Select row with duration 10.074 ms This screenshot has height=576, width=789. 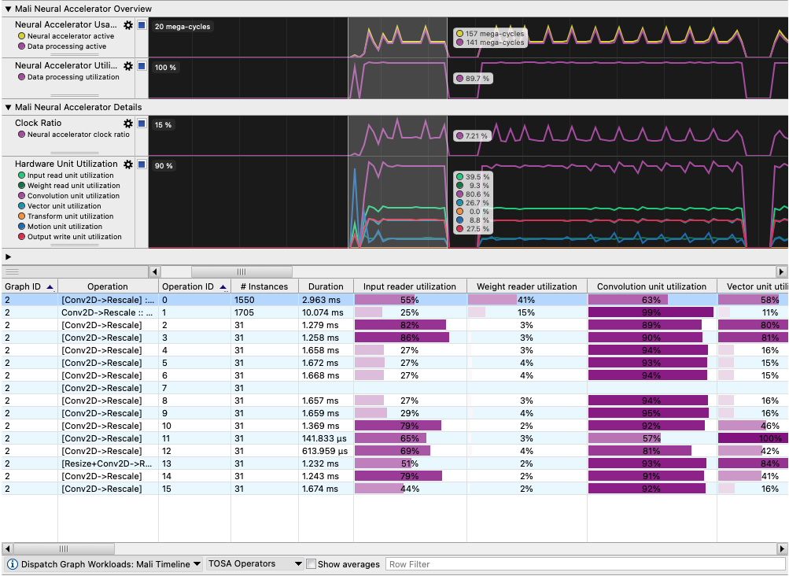pyautogui.click(x=395, y=312)
